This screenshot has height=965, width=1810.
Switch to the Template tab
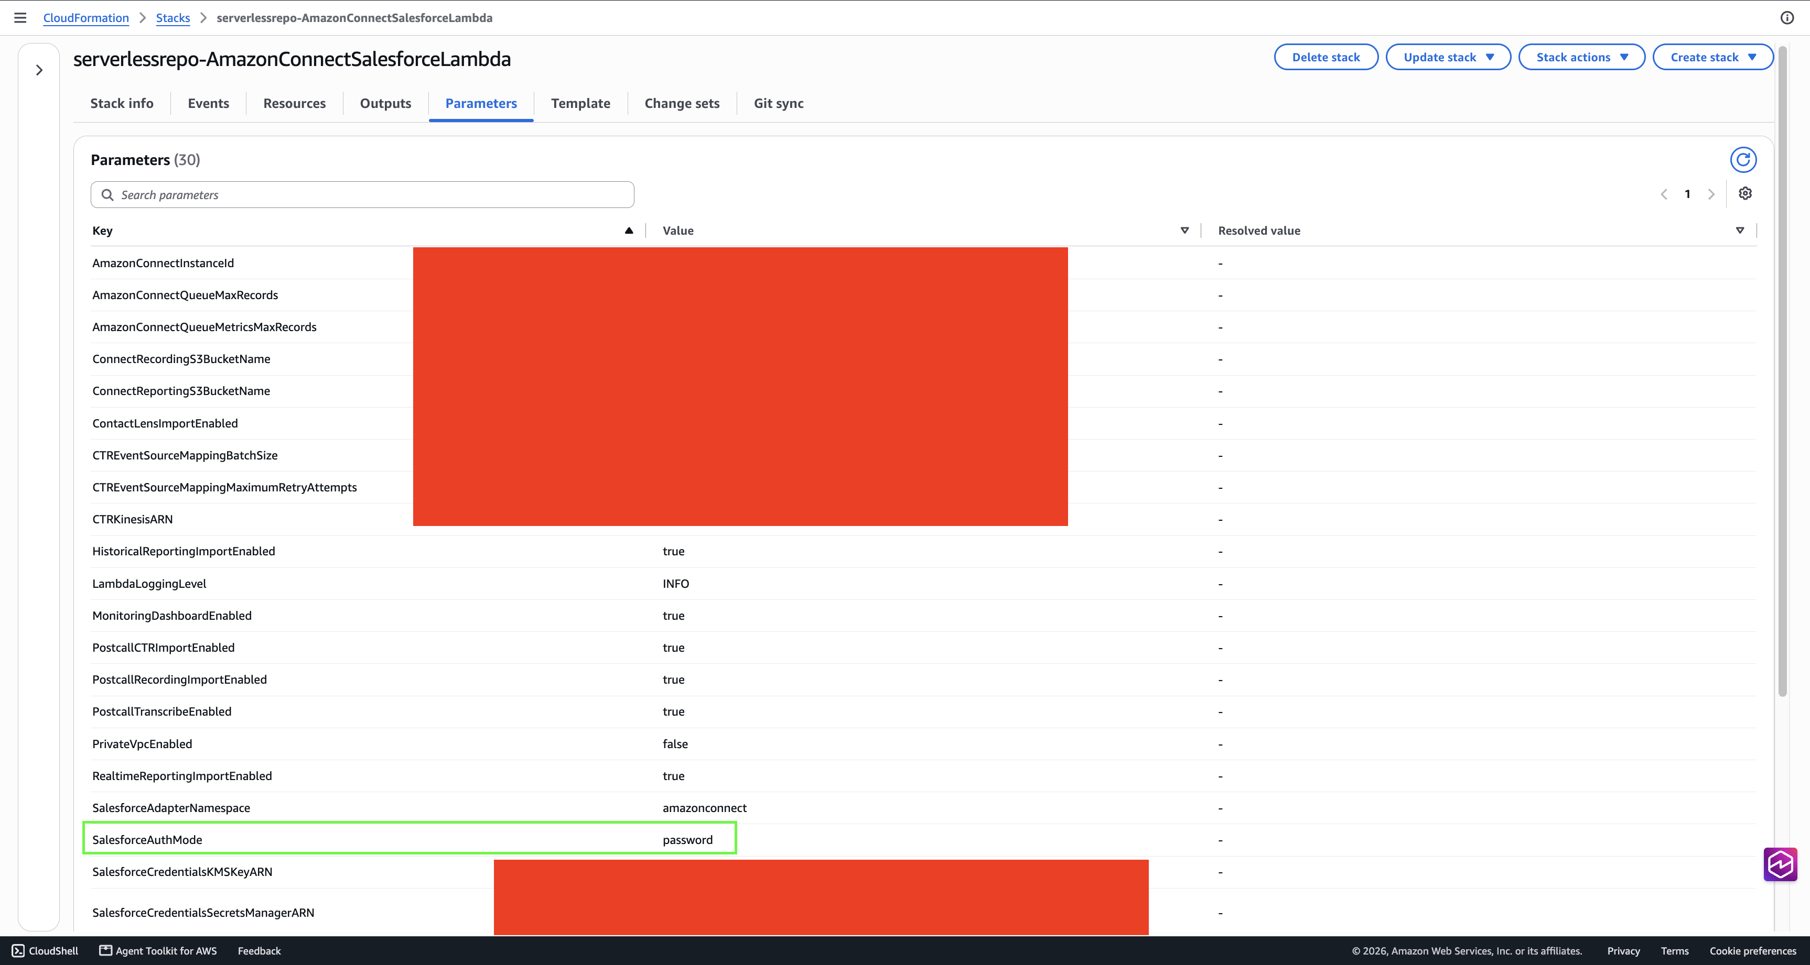[580, 103]
